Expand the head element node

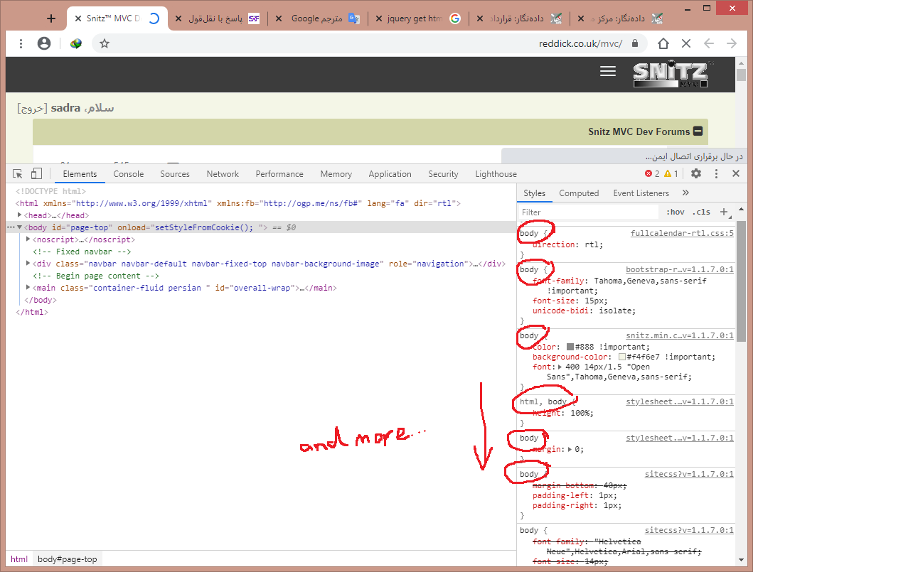[x=20, y=215]
